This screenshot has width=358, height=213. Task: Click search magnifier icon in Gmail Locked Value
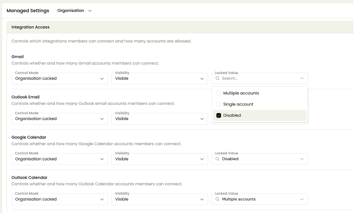click(217, 78)
